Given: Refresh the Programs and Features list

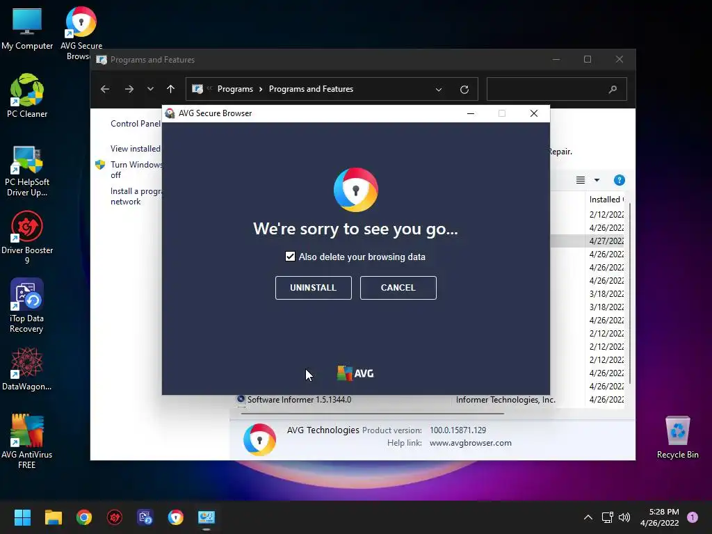Looking at the screenshot, I should click(x=464, y=89).
